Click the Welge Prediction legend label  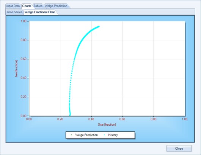pos(86,135)
